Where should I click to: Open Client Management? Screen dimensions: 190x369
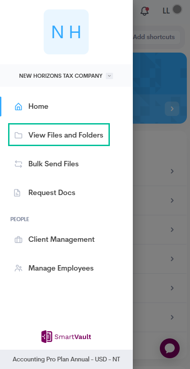[x=62, y=239]
